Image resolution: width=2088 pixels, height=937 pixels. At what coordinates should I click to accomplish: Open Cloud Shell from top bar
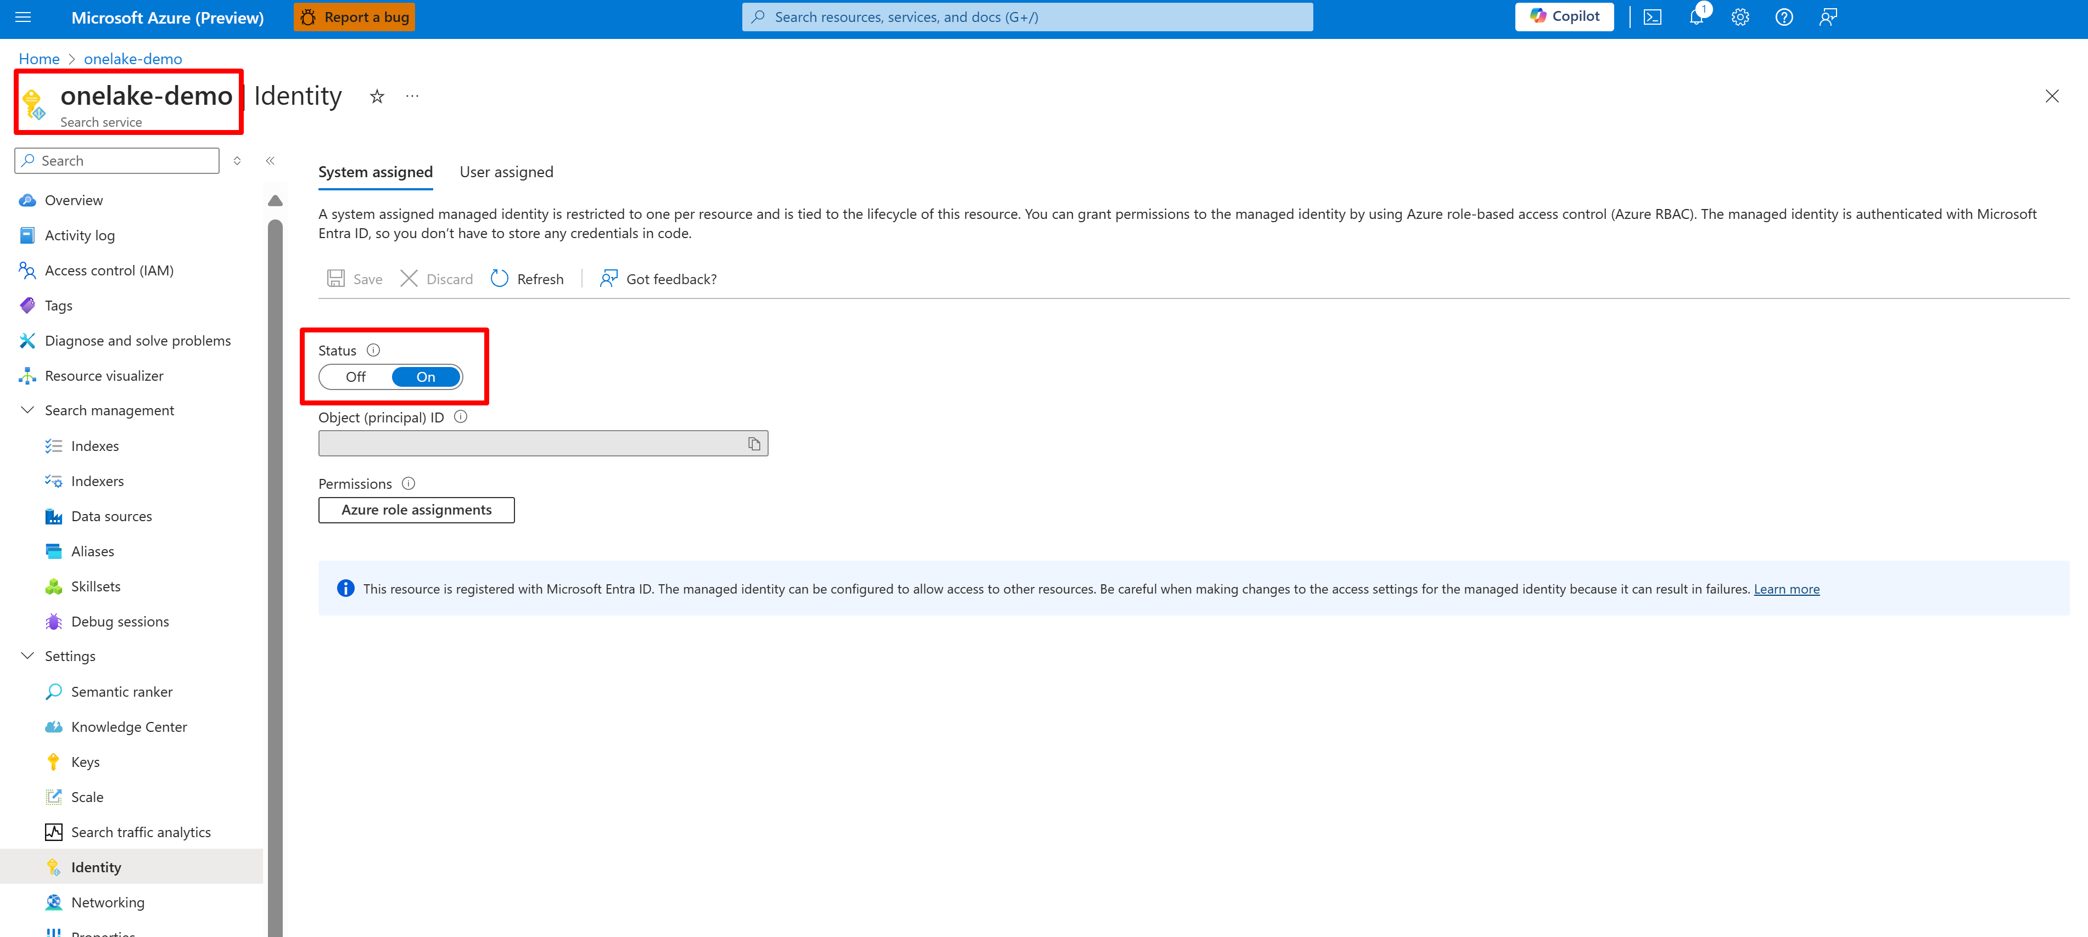[1652, 17]
